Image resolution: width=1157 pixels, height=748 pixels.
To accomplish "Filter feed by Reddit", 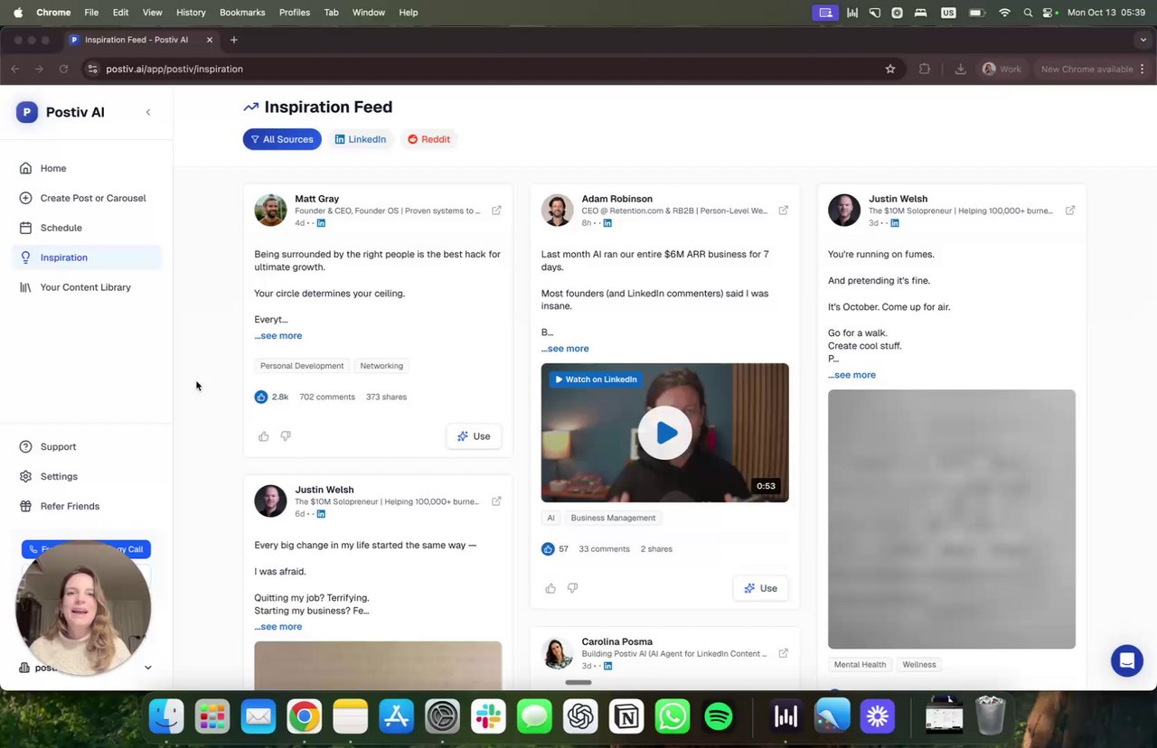I will point(428,139).
